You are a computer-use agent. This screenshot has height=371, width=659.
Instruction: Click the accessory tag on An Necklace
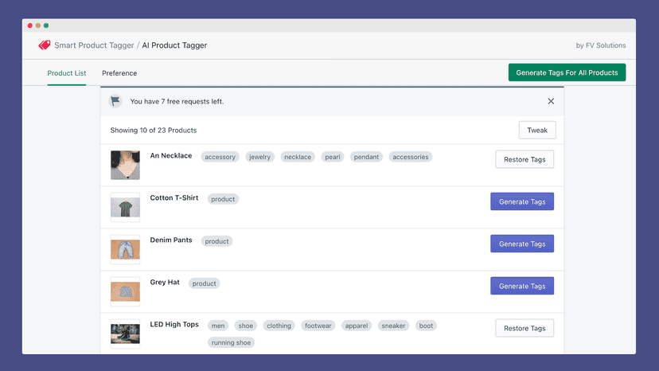pos(220,157)
